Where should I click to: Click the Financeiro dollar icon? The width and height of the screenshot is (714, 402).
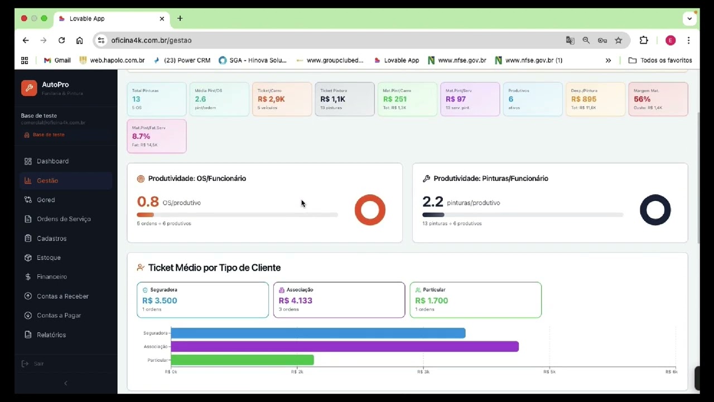pos(28,277)
